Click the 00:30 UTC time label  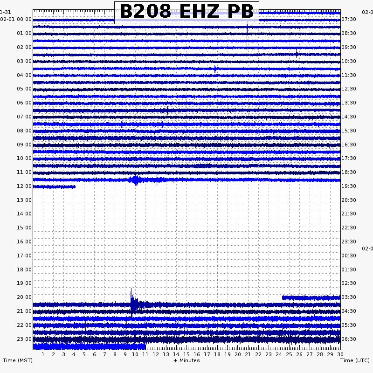[349, 256]
